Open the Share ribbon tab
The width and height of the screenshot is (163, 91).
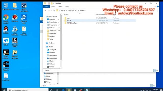[x=60, y=7]
